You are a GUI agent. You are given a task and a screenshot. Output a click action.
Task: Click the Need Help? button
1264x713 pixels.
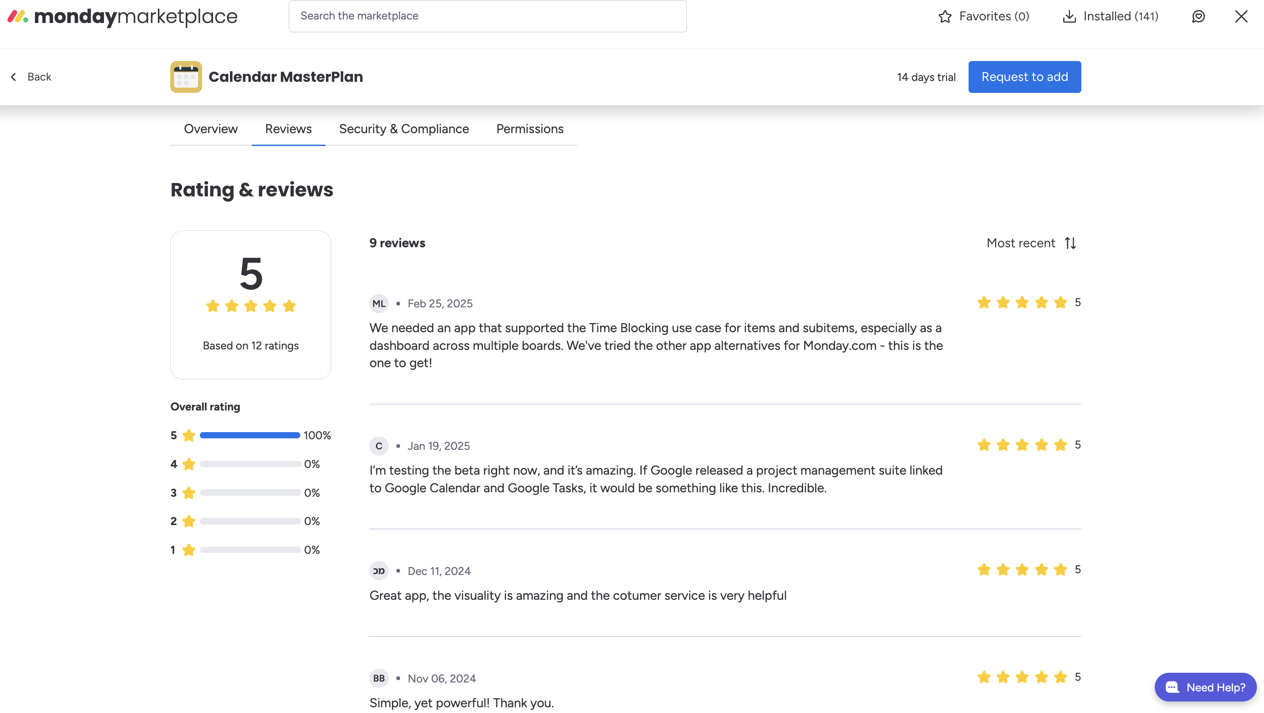point(1206,687)
